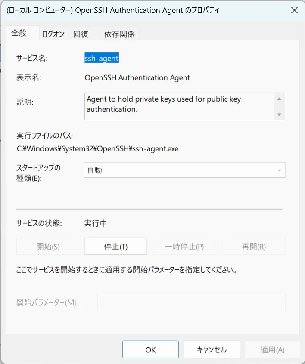The image size is (305, 364).
Task: Open the ログオン tab
Action: point(53,34)
